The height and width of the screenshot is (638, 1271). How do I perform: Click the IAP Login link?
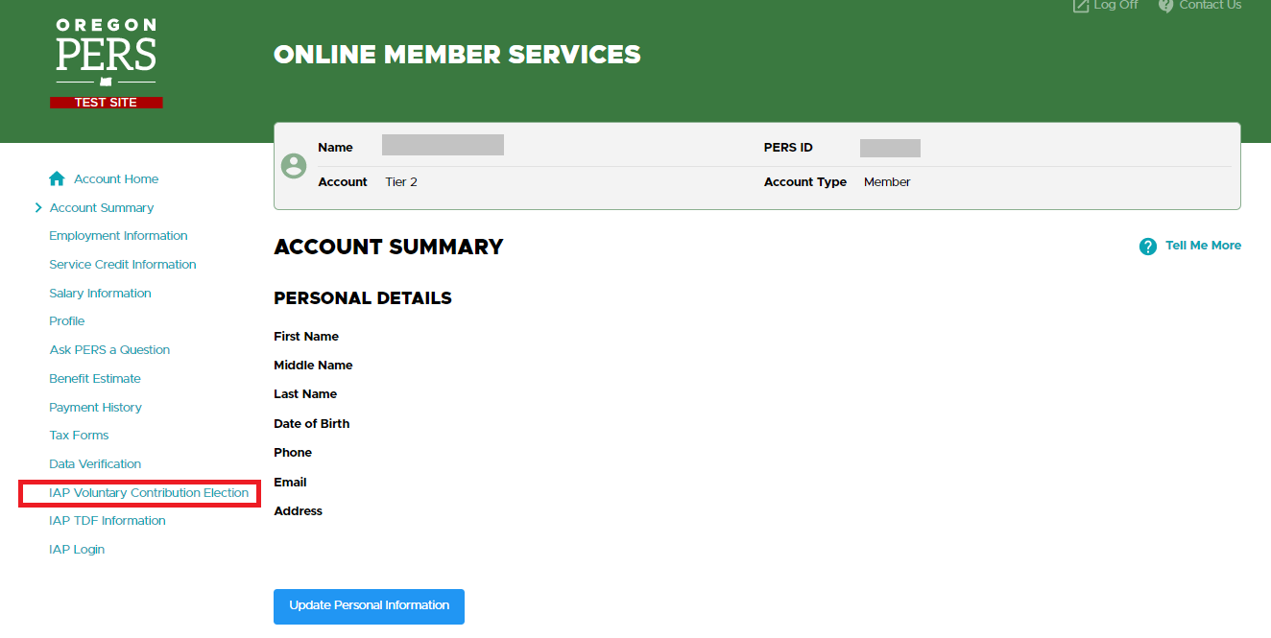[77, 550]
